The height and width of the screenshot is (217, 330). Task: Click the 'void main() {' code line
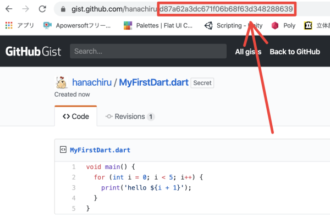click(111, 167)
